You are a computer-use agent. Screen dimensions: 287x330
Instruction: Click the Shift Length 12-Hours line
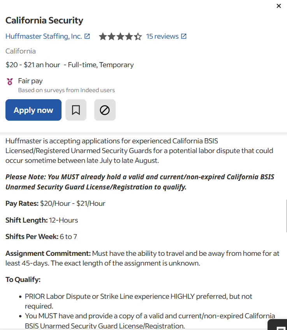[42, 220]
